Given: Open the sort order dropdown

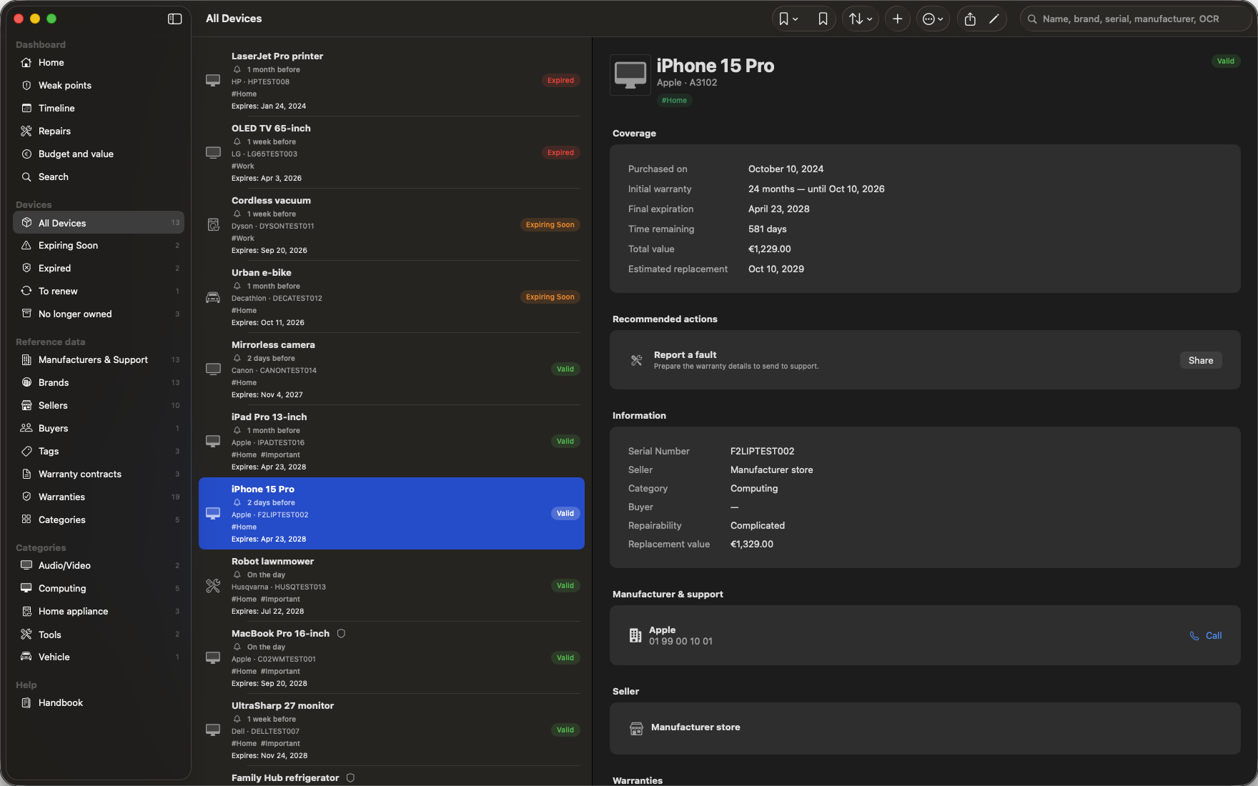Looking at the screenshot, I should 861,19.
